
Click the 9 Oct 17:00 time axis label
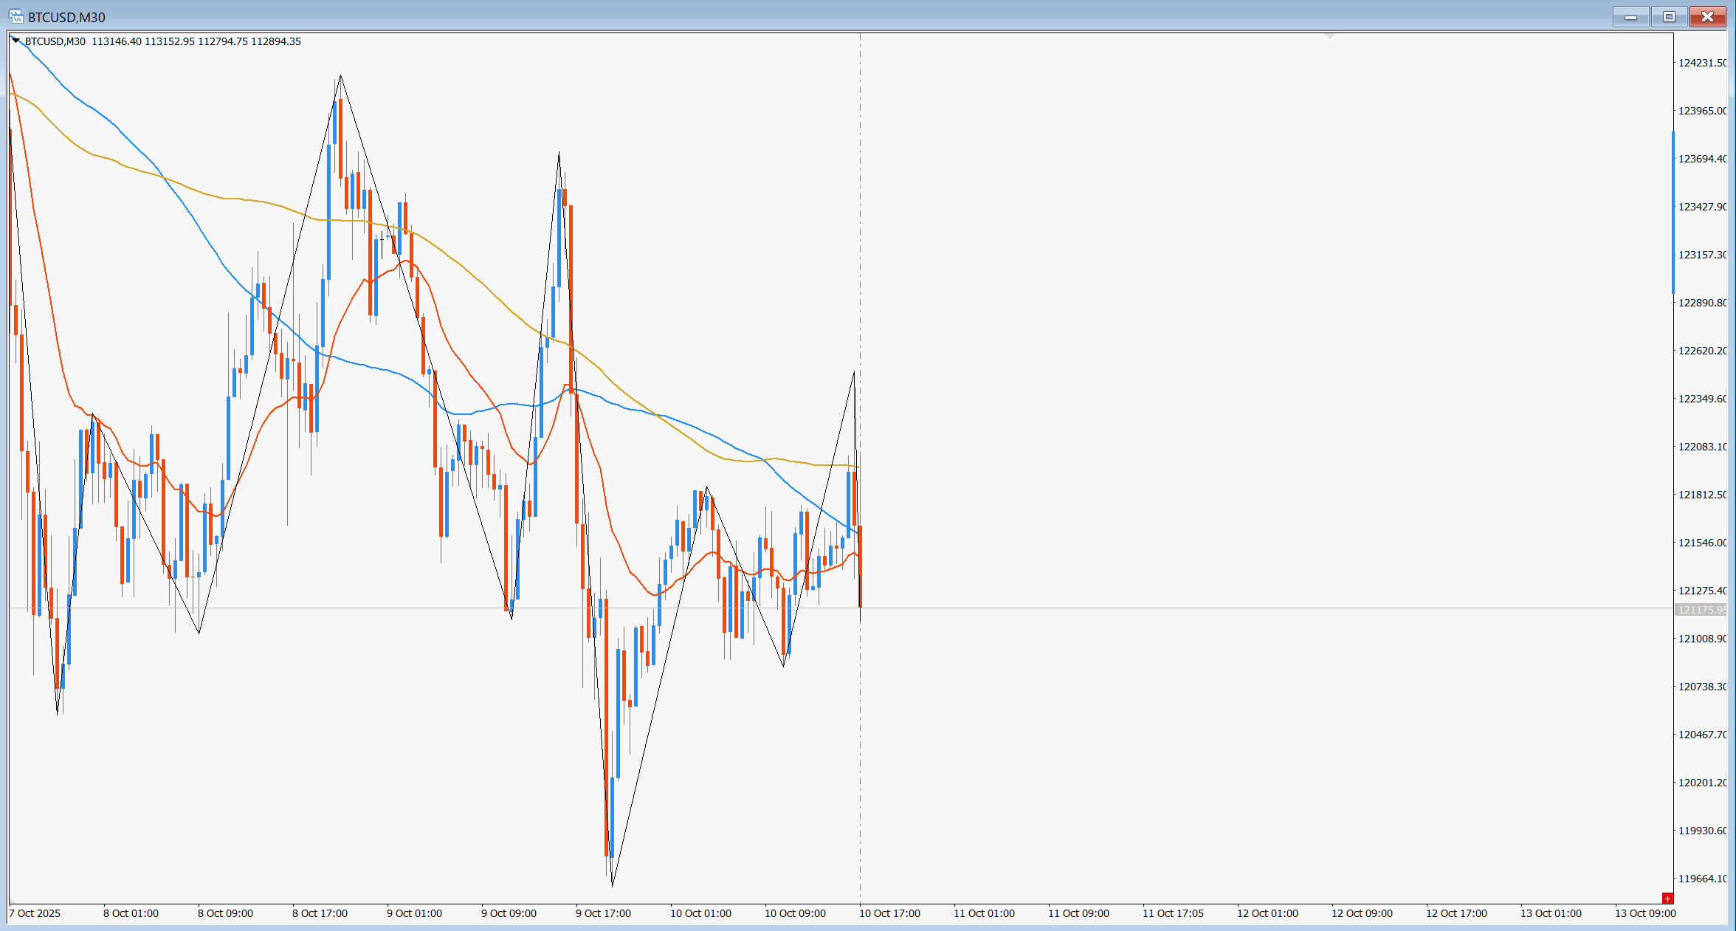tap(603, 913)
